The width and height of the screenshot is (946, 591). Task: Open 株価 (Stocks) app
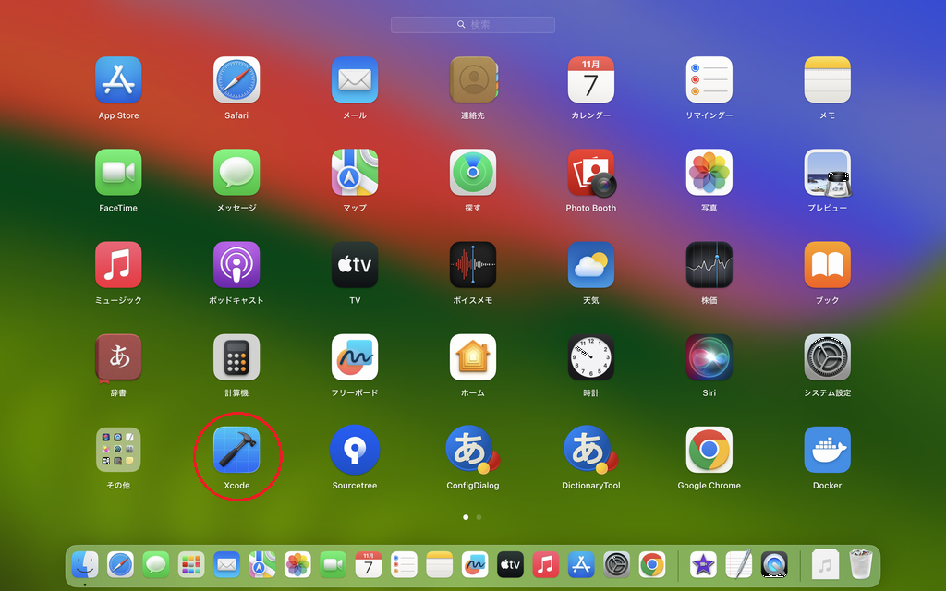(709, 265)
